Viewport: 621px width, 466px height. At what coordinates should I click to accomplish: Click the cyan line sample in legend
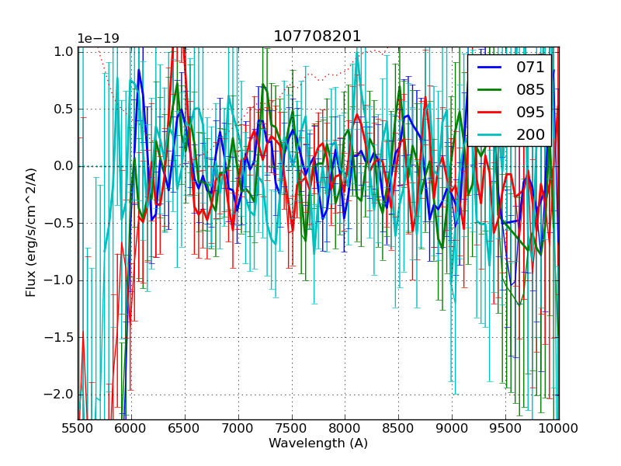[490, 135]
